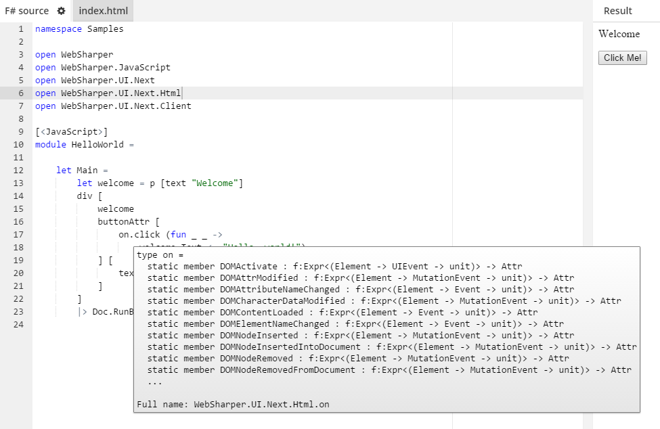Image resolution: width=660 pixels, height=429 pixels.
Task: Click line number 1 in the gutter
Action: coord(20,29)
